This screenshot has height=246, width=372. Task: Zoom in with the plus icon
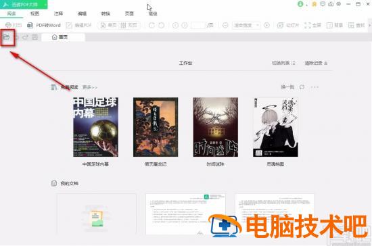tap(267, 25)
